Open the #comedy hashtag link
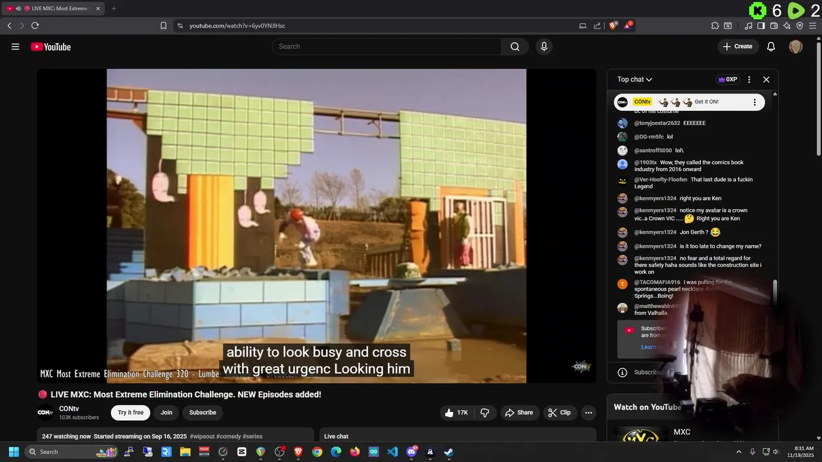The image size is (822, 462). pos(228,436)
